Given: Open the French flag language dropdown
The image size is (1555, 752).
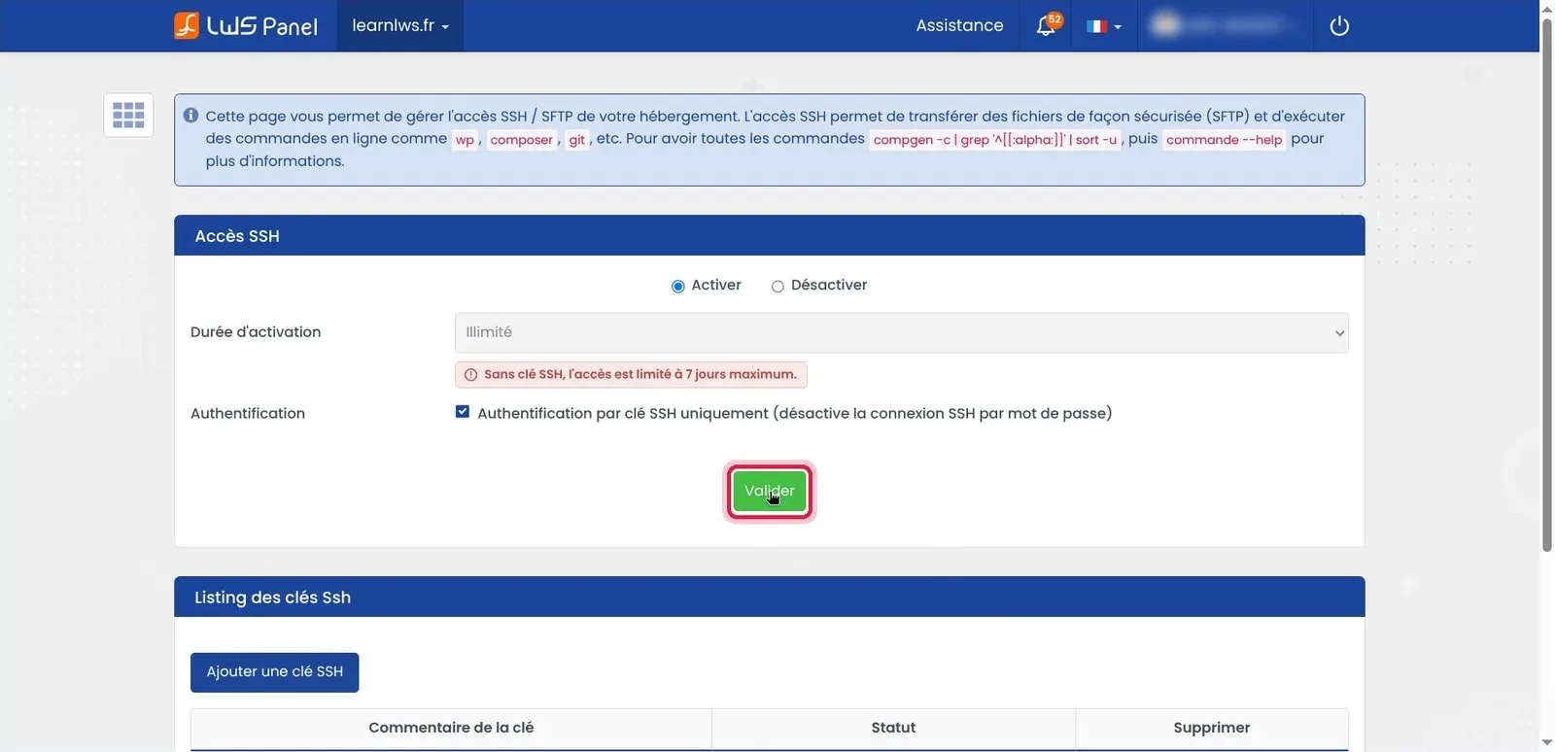Looking at the screenshot, I should point(1103,26).
